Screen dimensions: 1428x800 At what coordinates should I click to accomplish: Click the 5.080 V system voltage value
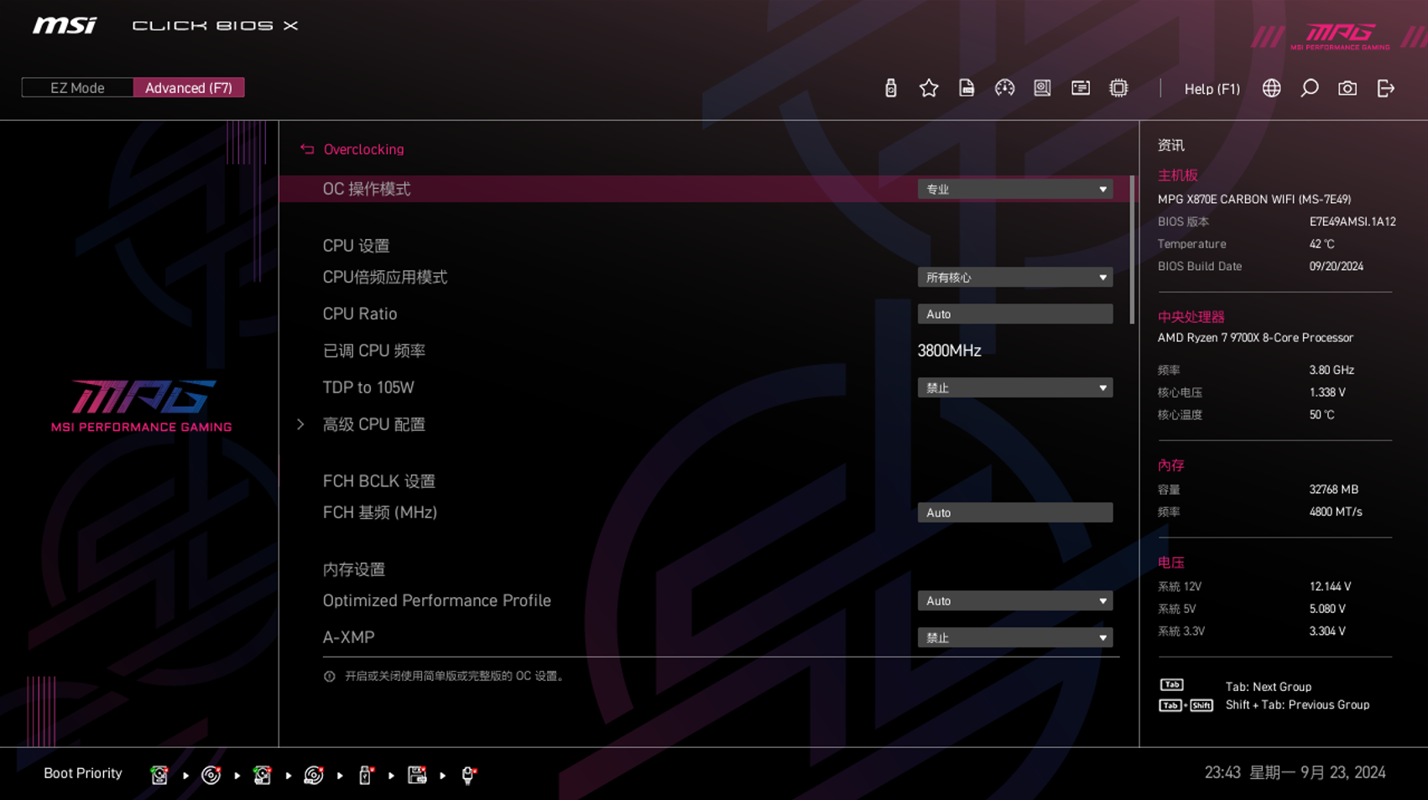pyautogui.click(x=1327, y=610)
